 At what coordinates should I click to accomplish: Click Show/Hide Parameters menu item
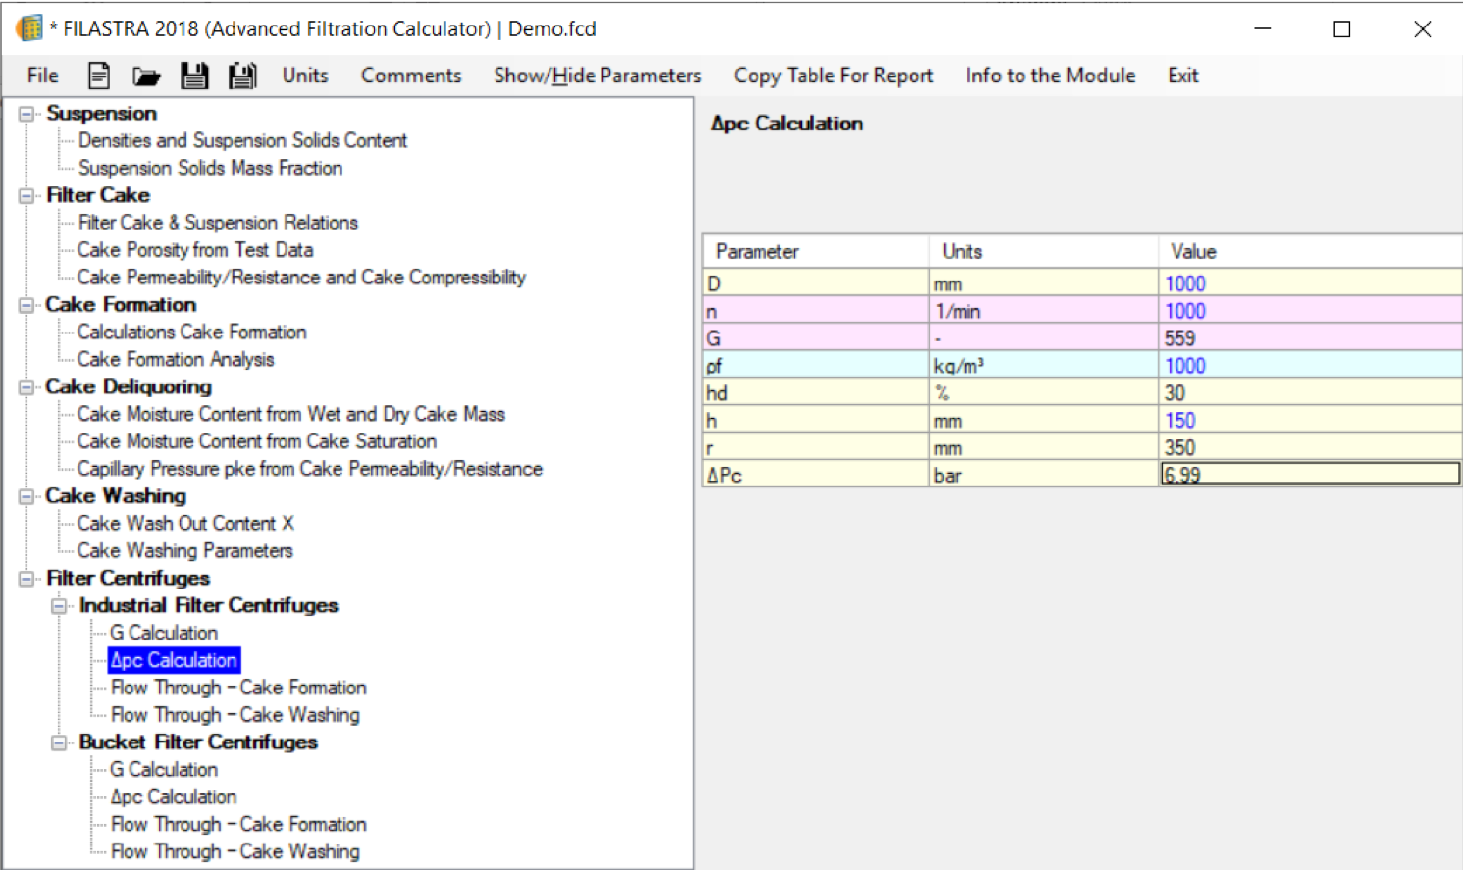(597, 76)
